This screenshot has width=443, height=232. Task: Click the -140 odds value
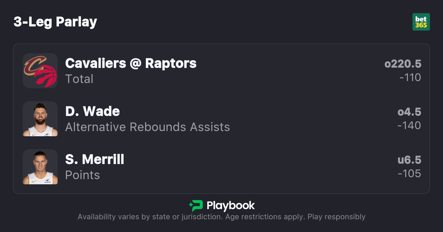tap(409, 126)
